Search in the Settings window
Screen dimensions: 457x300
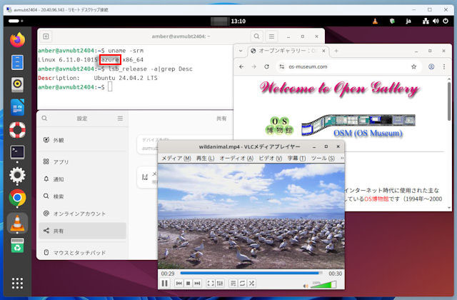[44, 119]
